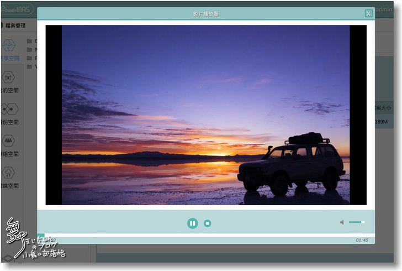This screenshot has width=402, height=271.
Task: Open 共享空間 icon in background sidebar
Action: click(9, 45)
